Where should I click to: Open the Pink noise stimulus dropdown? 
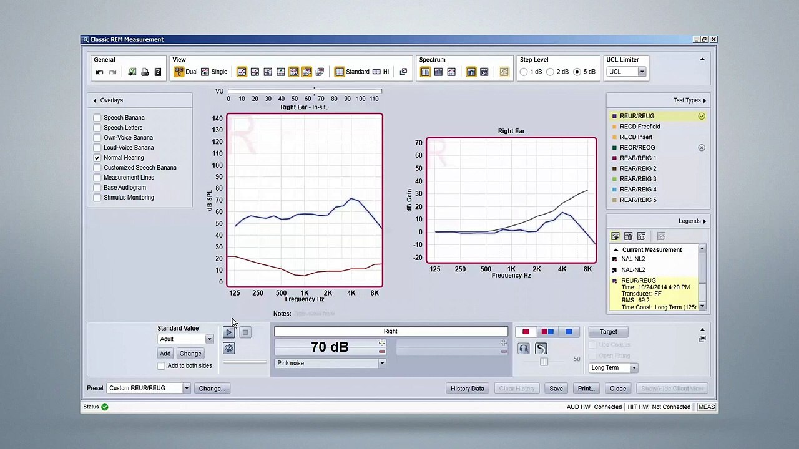coord(382,364)
